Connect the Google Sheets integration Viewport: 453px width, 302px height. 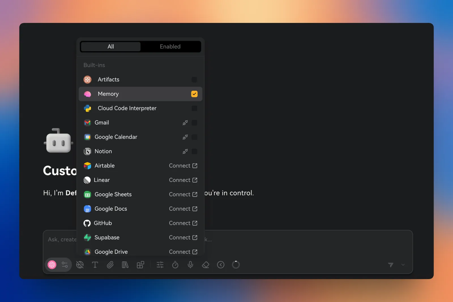pos(183,194)
